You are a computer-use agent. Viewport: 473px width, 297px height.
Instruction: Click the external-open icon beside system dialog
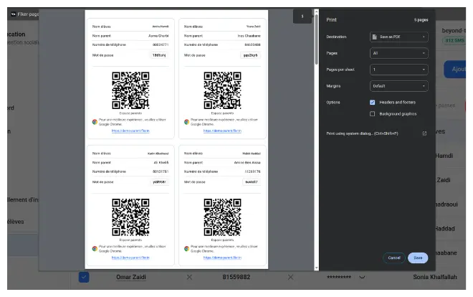[x=424, y=133]
